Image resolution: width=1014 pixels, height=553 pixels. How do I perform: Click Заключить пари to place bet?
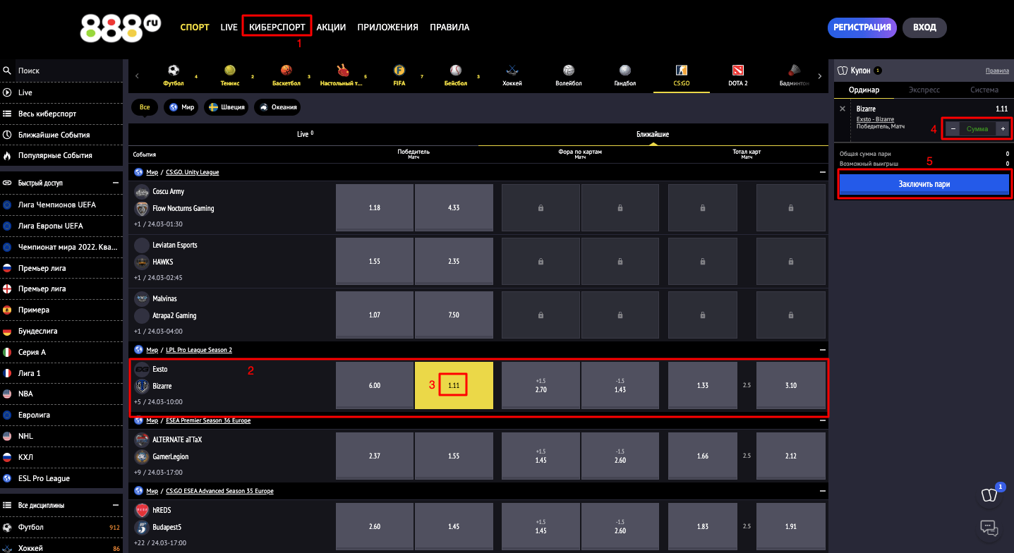(x=924, y=184)
